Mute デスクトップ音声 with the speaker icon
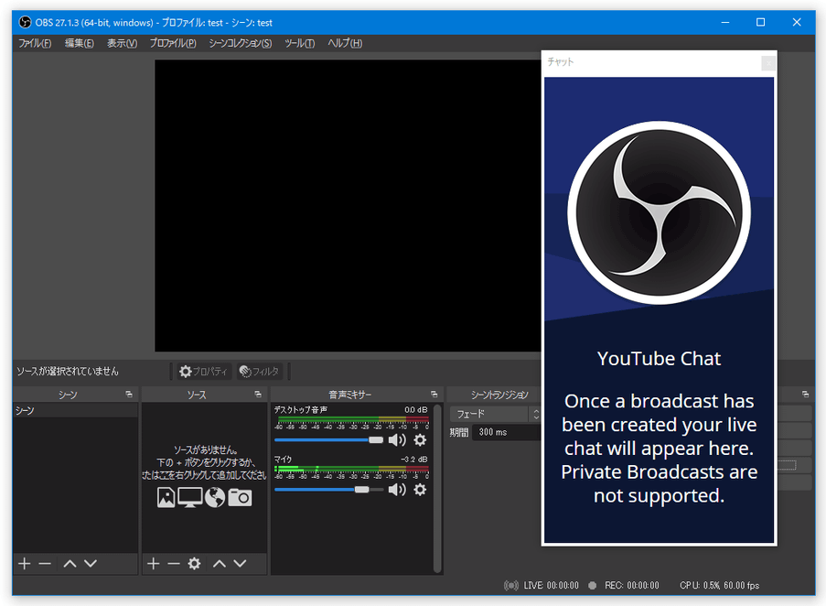The image size is (826, 606). [x=397, y=440]
